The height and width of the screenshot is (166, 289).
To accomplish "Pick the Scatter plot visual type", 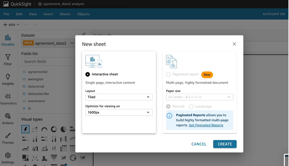I will click(35, 158).
